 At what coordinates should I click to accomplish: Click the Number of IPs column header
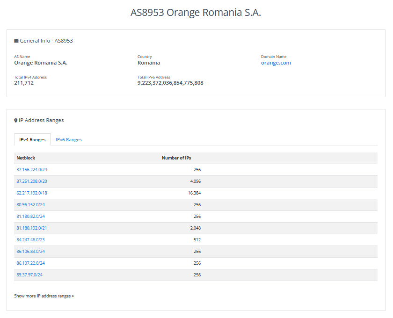click(x=176, y=158)
